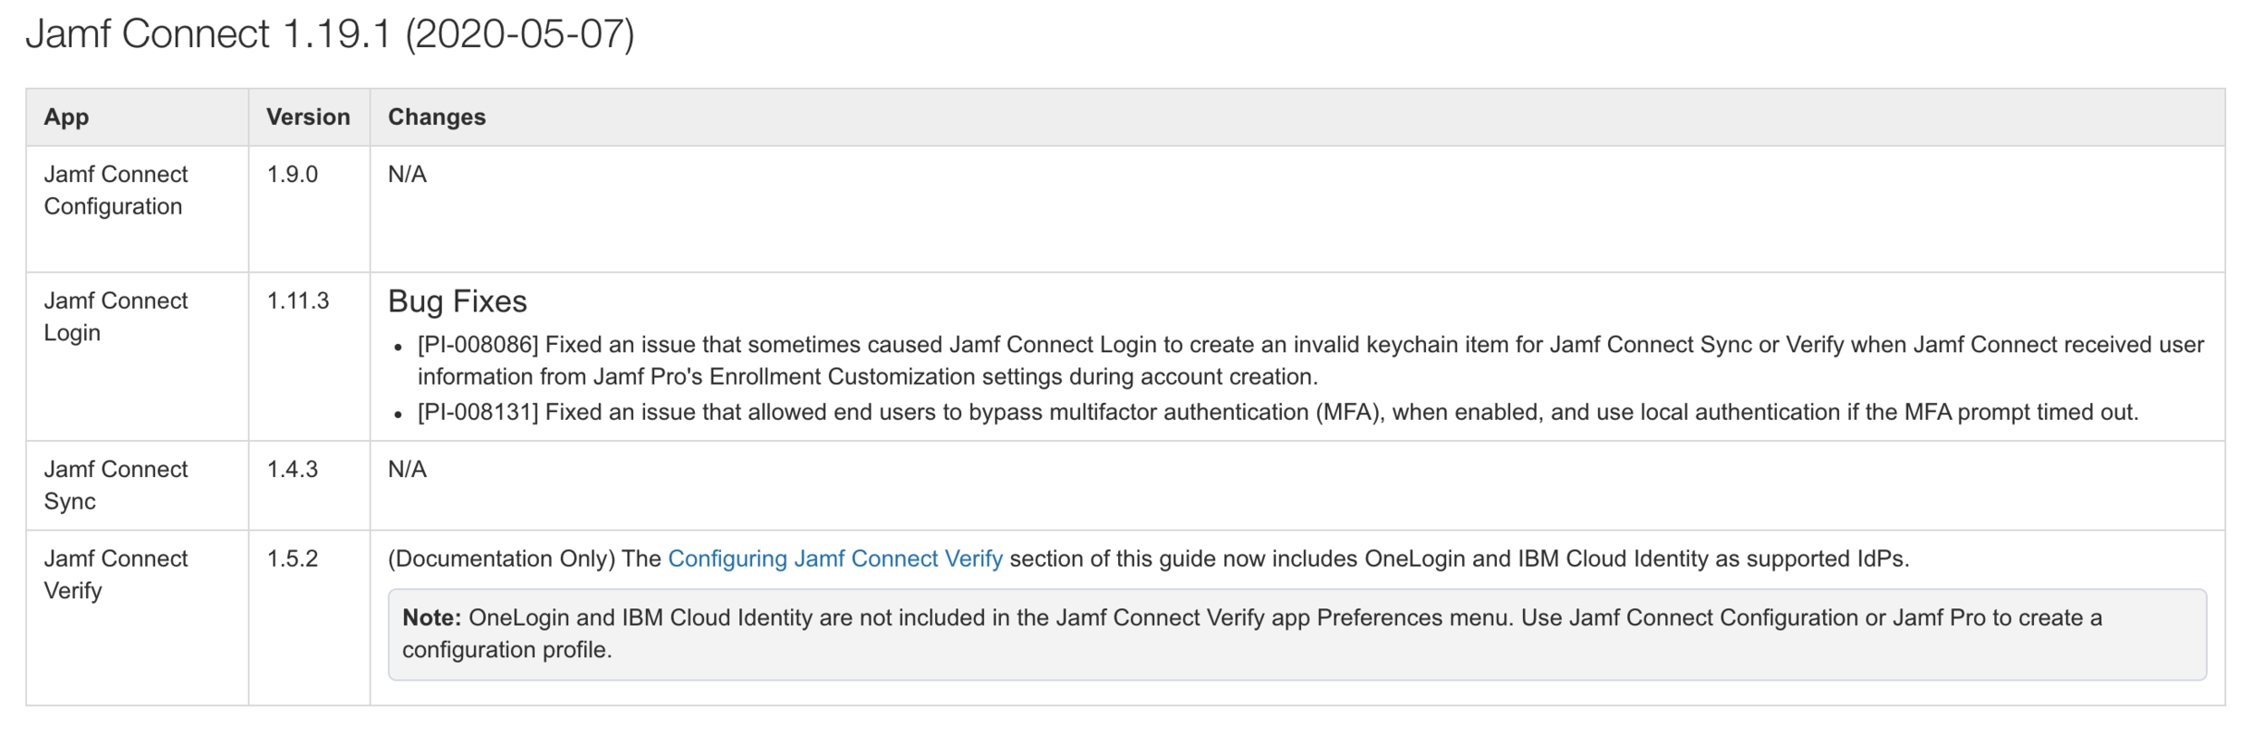Select the Version column header
The width and height of the screenshot is (2265, 735).
[308, 117]
